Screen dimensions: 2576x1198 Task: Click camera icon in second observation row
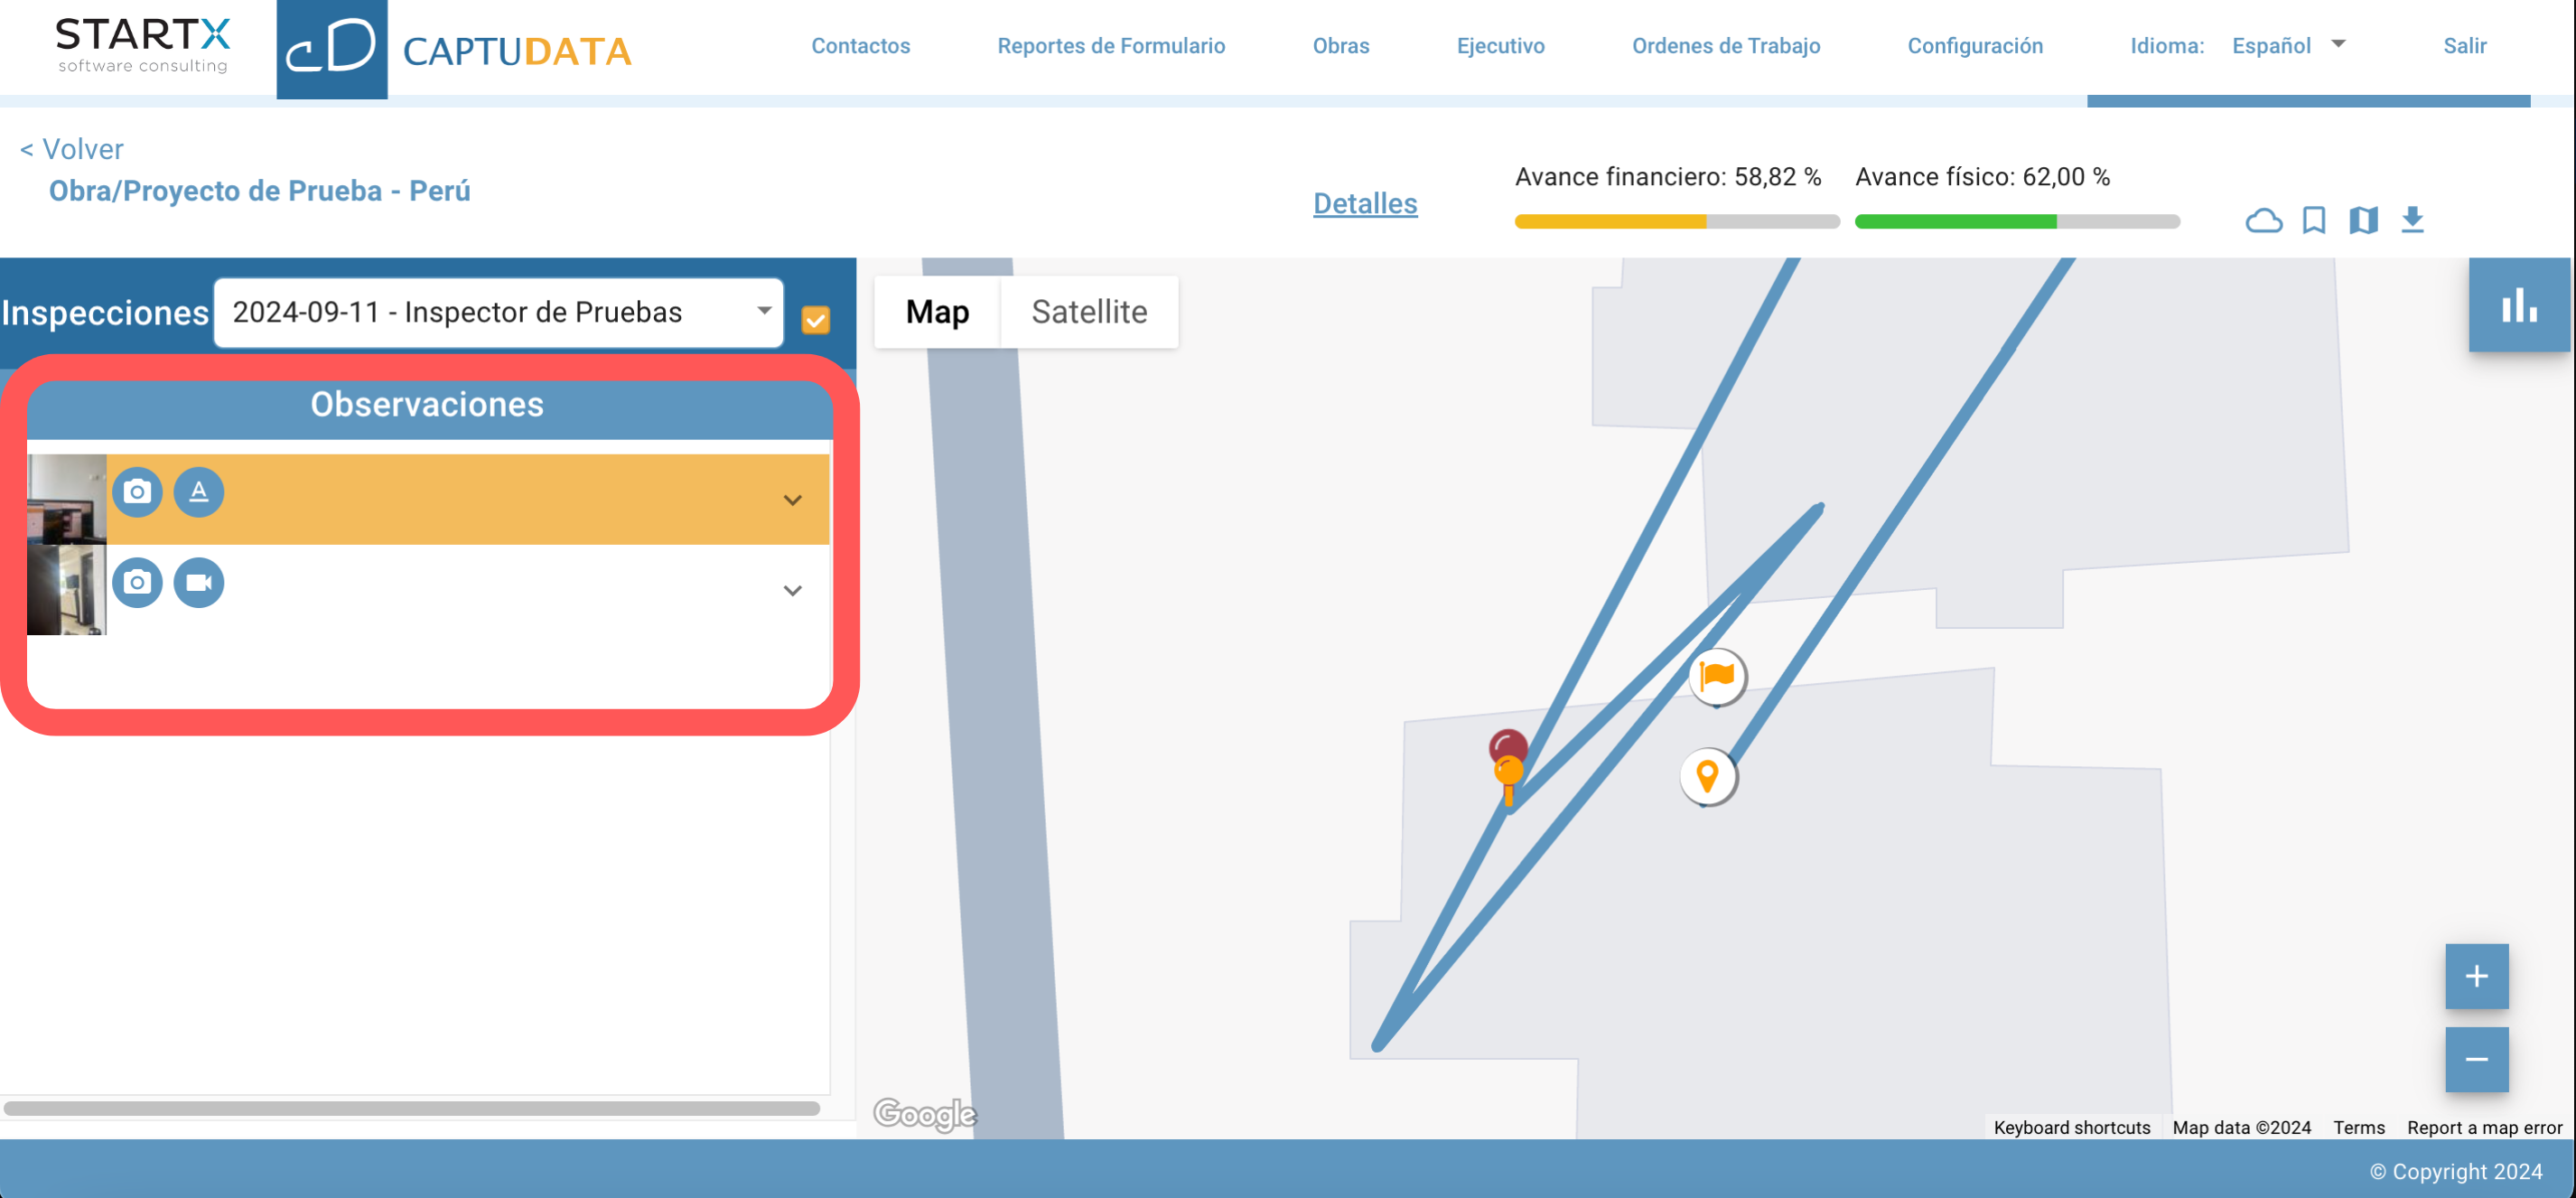[137, 582]
